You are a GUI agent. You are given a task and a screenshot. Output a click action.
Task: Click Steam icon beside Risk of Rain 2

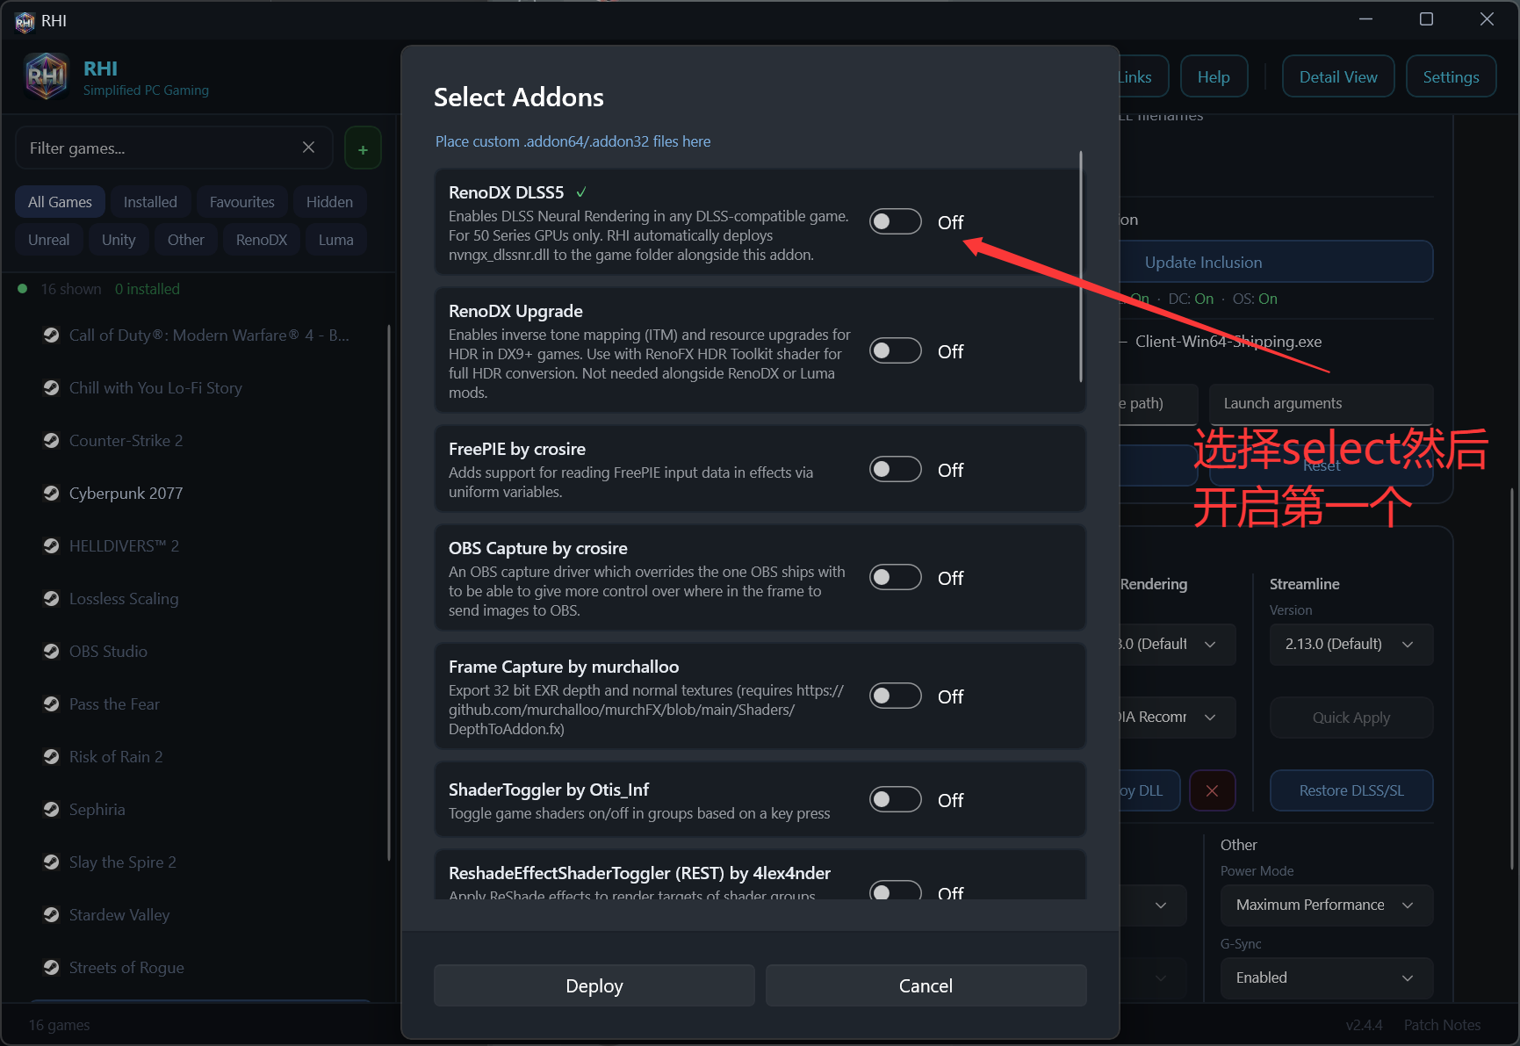(52, 756)
